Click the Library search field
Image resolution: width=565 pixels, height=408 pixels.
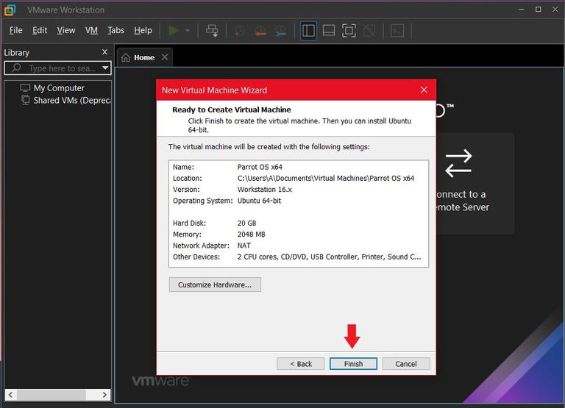(x=58, y=68)
